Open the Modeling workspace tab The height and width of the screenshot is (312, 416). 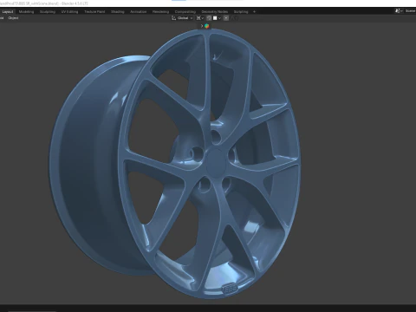point(26,12)
